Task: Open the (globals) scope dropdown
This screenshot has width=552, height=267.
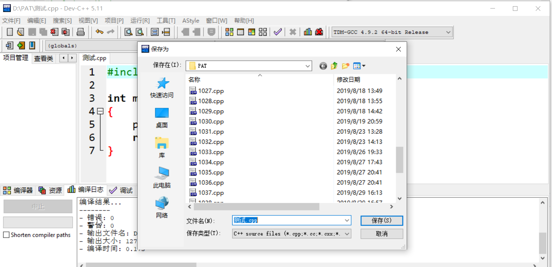Action: pos(91,46)
